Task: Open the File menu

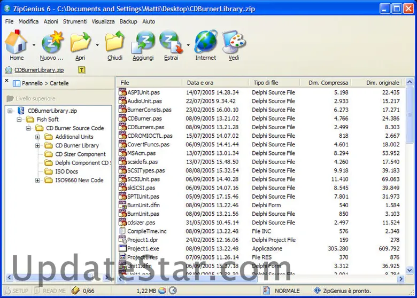Action: pos(9,21)
